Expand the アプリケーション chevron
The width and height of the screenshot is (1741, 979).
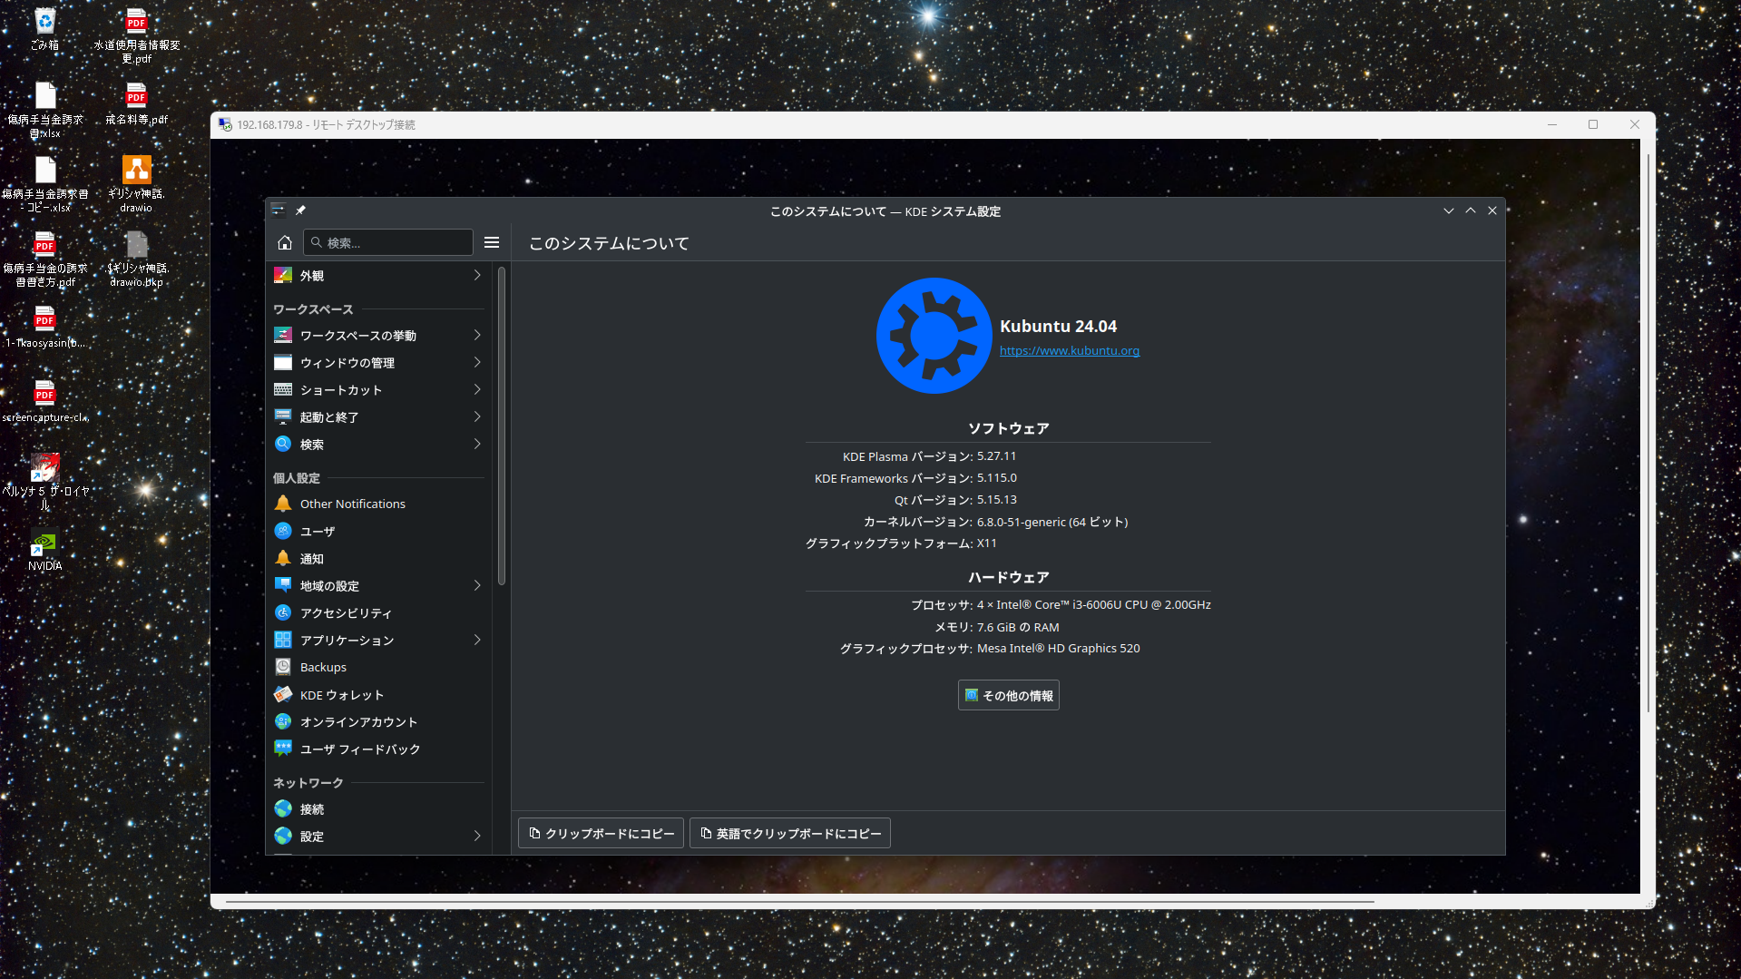click(x=477, y=640)
